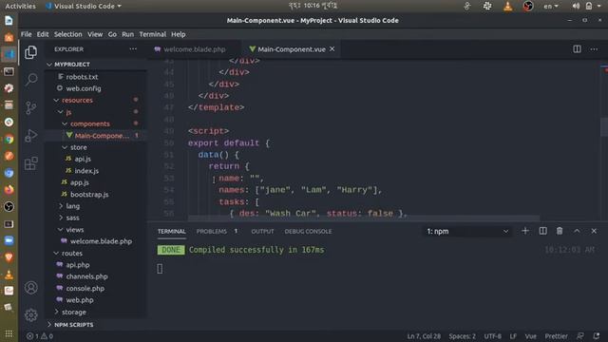Click Spaces: 2 indentation setting
Screen dimensions: 608x342
[x=463, y=336]
